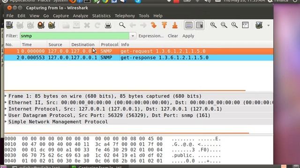Open the View menu
The height and width of the screenshot is (168, 300).
(x=34, y=16)
